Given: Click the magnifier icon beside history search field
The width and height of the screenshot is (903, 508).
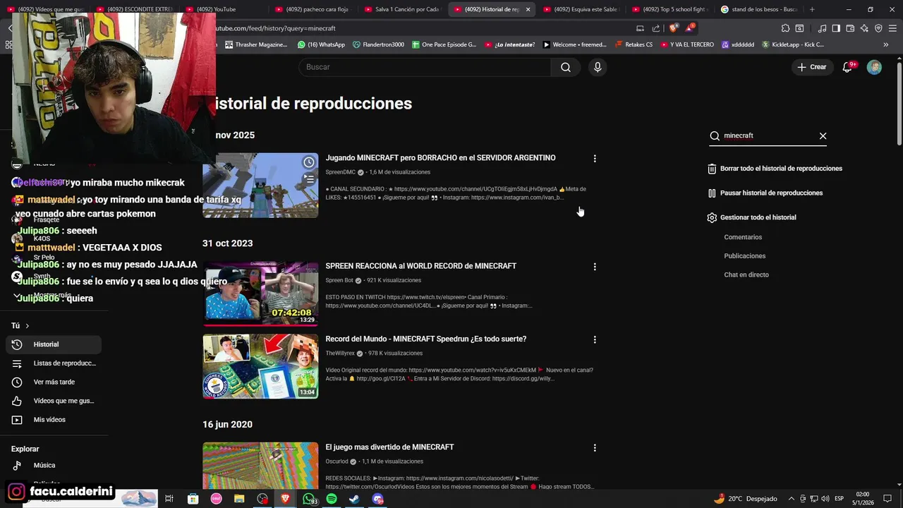Looking at the screenshot, I should click(715, 135).
